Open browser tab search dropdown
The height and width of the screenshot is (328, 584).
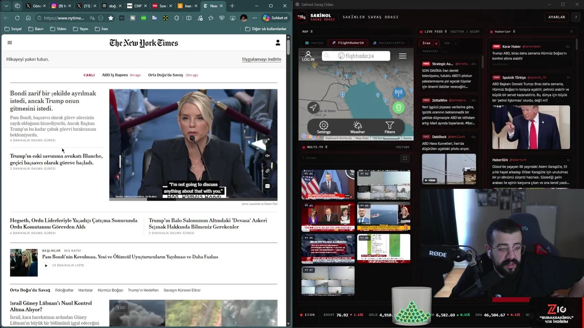(6, 6)
